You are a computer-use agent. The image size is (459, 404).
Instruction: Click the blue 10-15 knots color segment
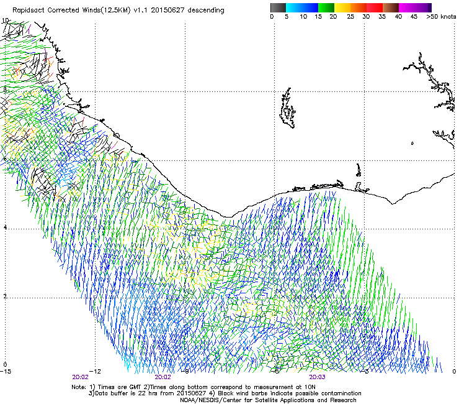pos(310,7)
